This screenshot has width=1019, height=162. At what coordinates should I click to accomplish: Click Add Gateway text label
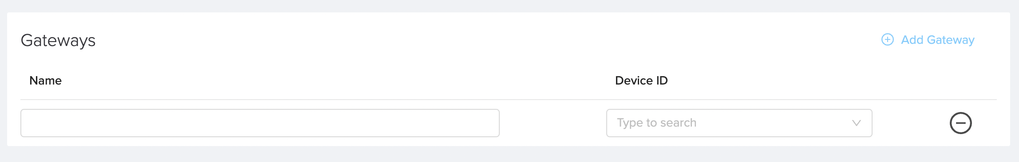[938, 40]
